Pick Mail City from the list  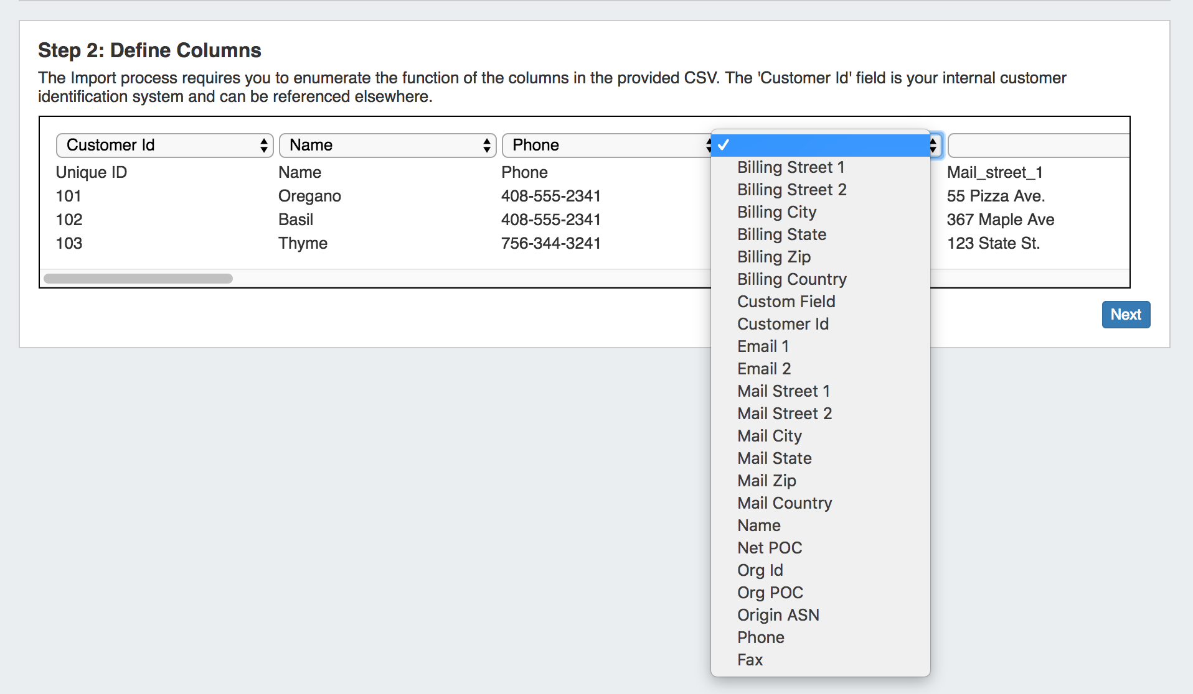pos(770,436)
